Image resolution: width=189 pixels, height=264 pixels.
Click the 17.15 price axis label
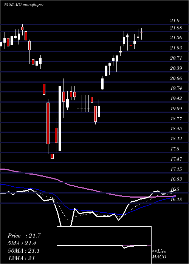[x=176, y=169]
